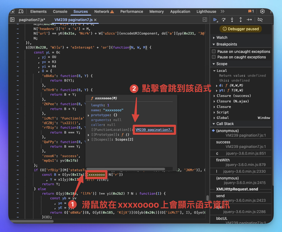Click the sidebar vertical scrollbar
282x232 pixels.
[x=273, y=105]
